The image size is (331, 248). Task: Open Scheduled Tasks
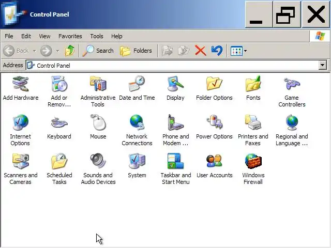point(59,169)
